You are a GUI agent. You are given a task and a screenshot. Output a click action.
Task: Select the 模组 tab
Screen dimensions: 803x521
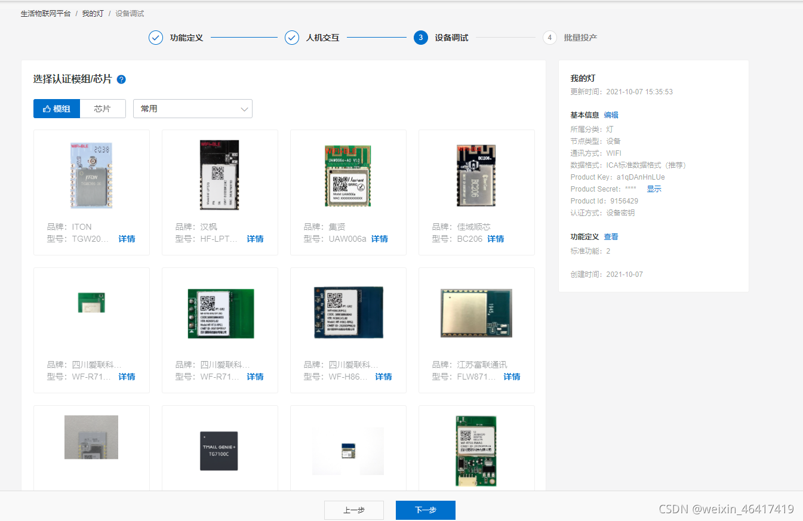coord(56,109)
